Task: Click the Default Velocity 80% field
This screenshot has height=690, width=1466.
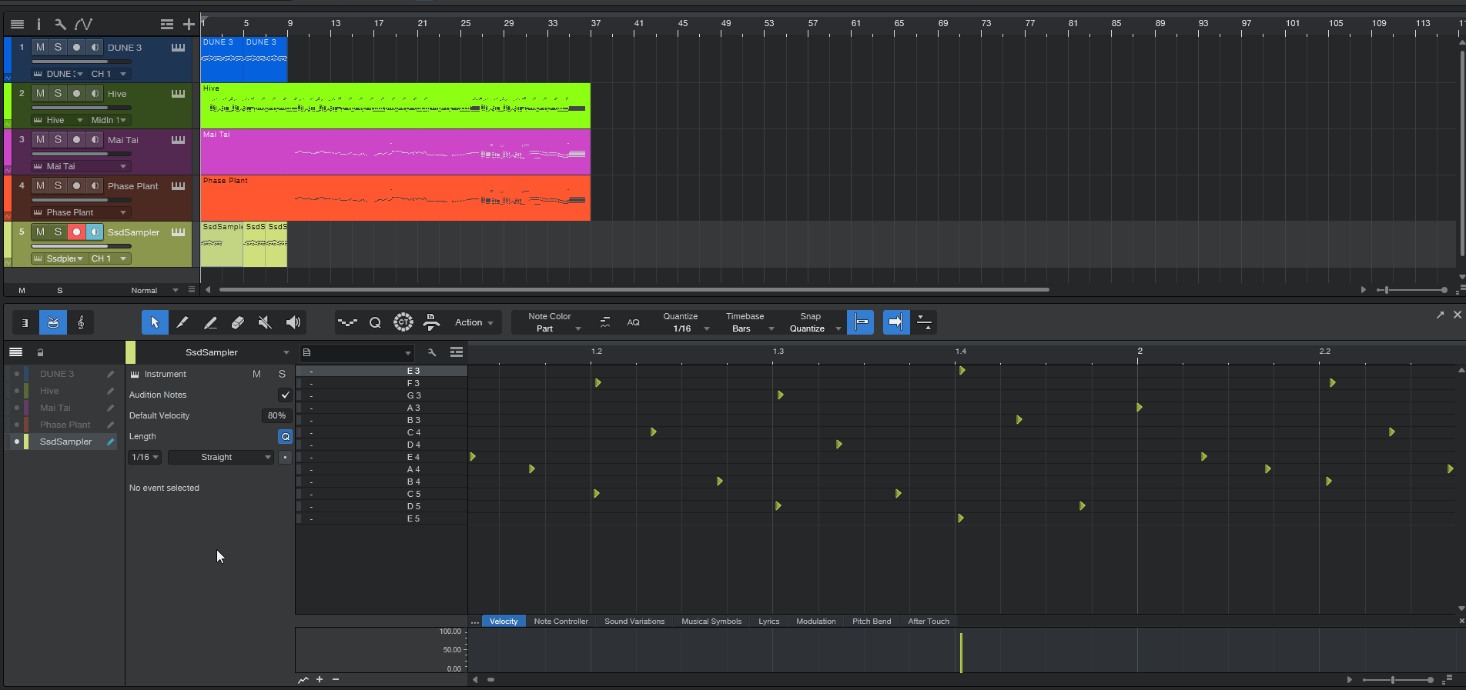Action: (276, 415)
